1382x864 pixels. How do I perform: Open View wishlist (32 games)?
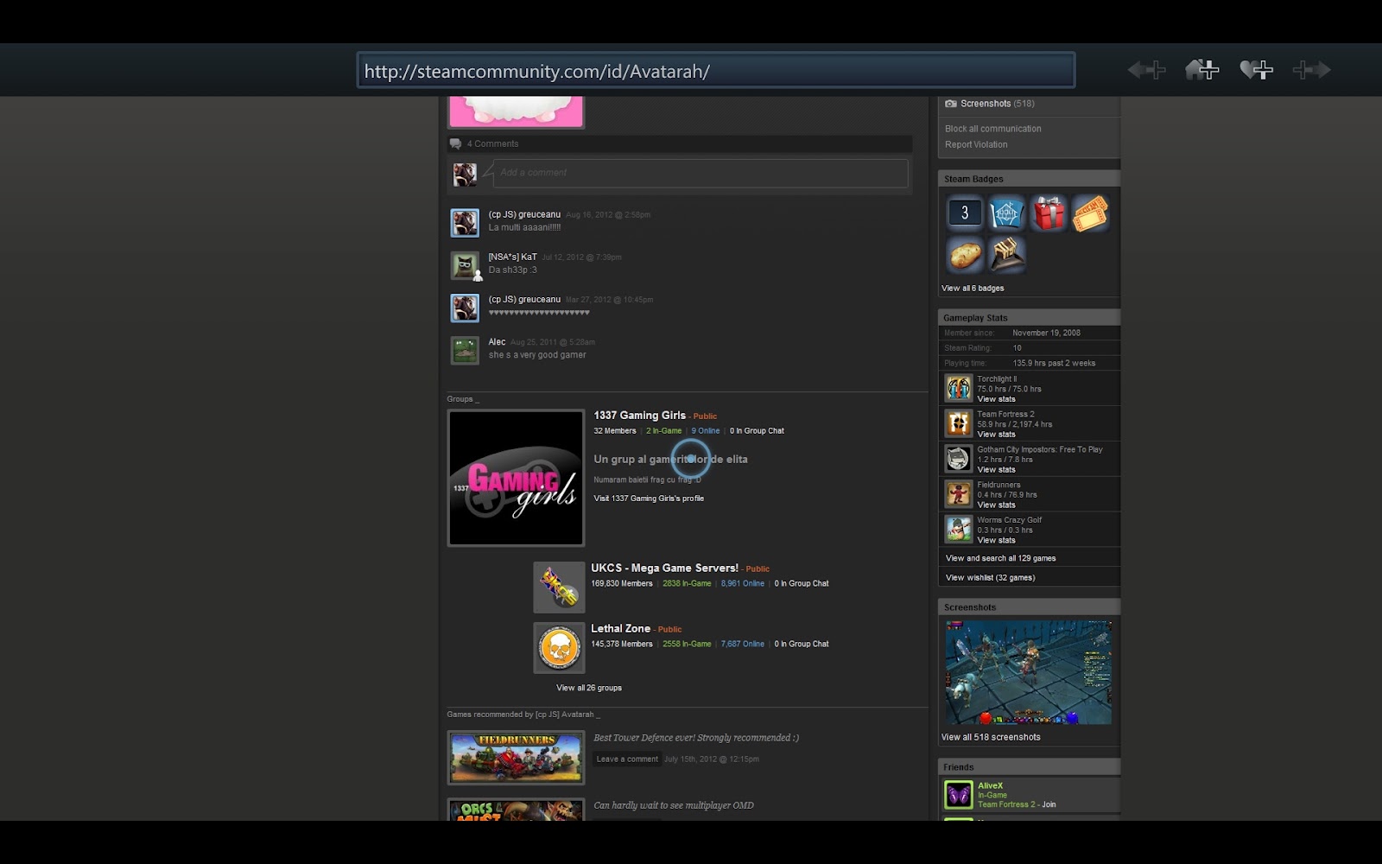click(x=990, y=578)
